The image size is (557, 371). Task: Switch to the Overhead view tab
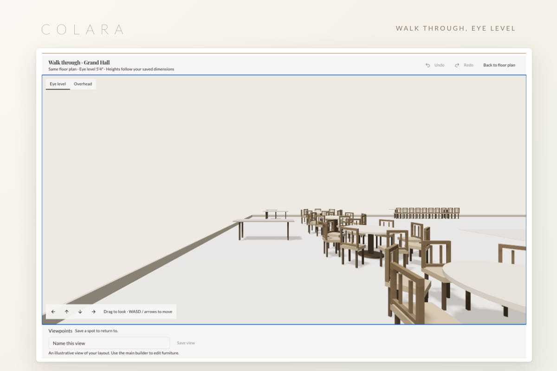(x=83, y=84)
